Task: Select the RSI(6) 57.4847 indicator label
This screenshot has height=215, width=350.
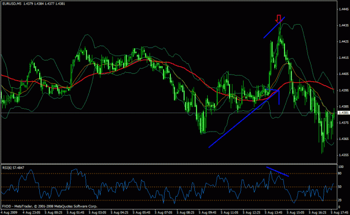Action: 13,167
